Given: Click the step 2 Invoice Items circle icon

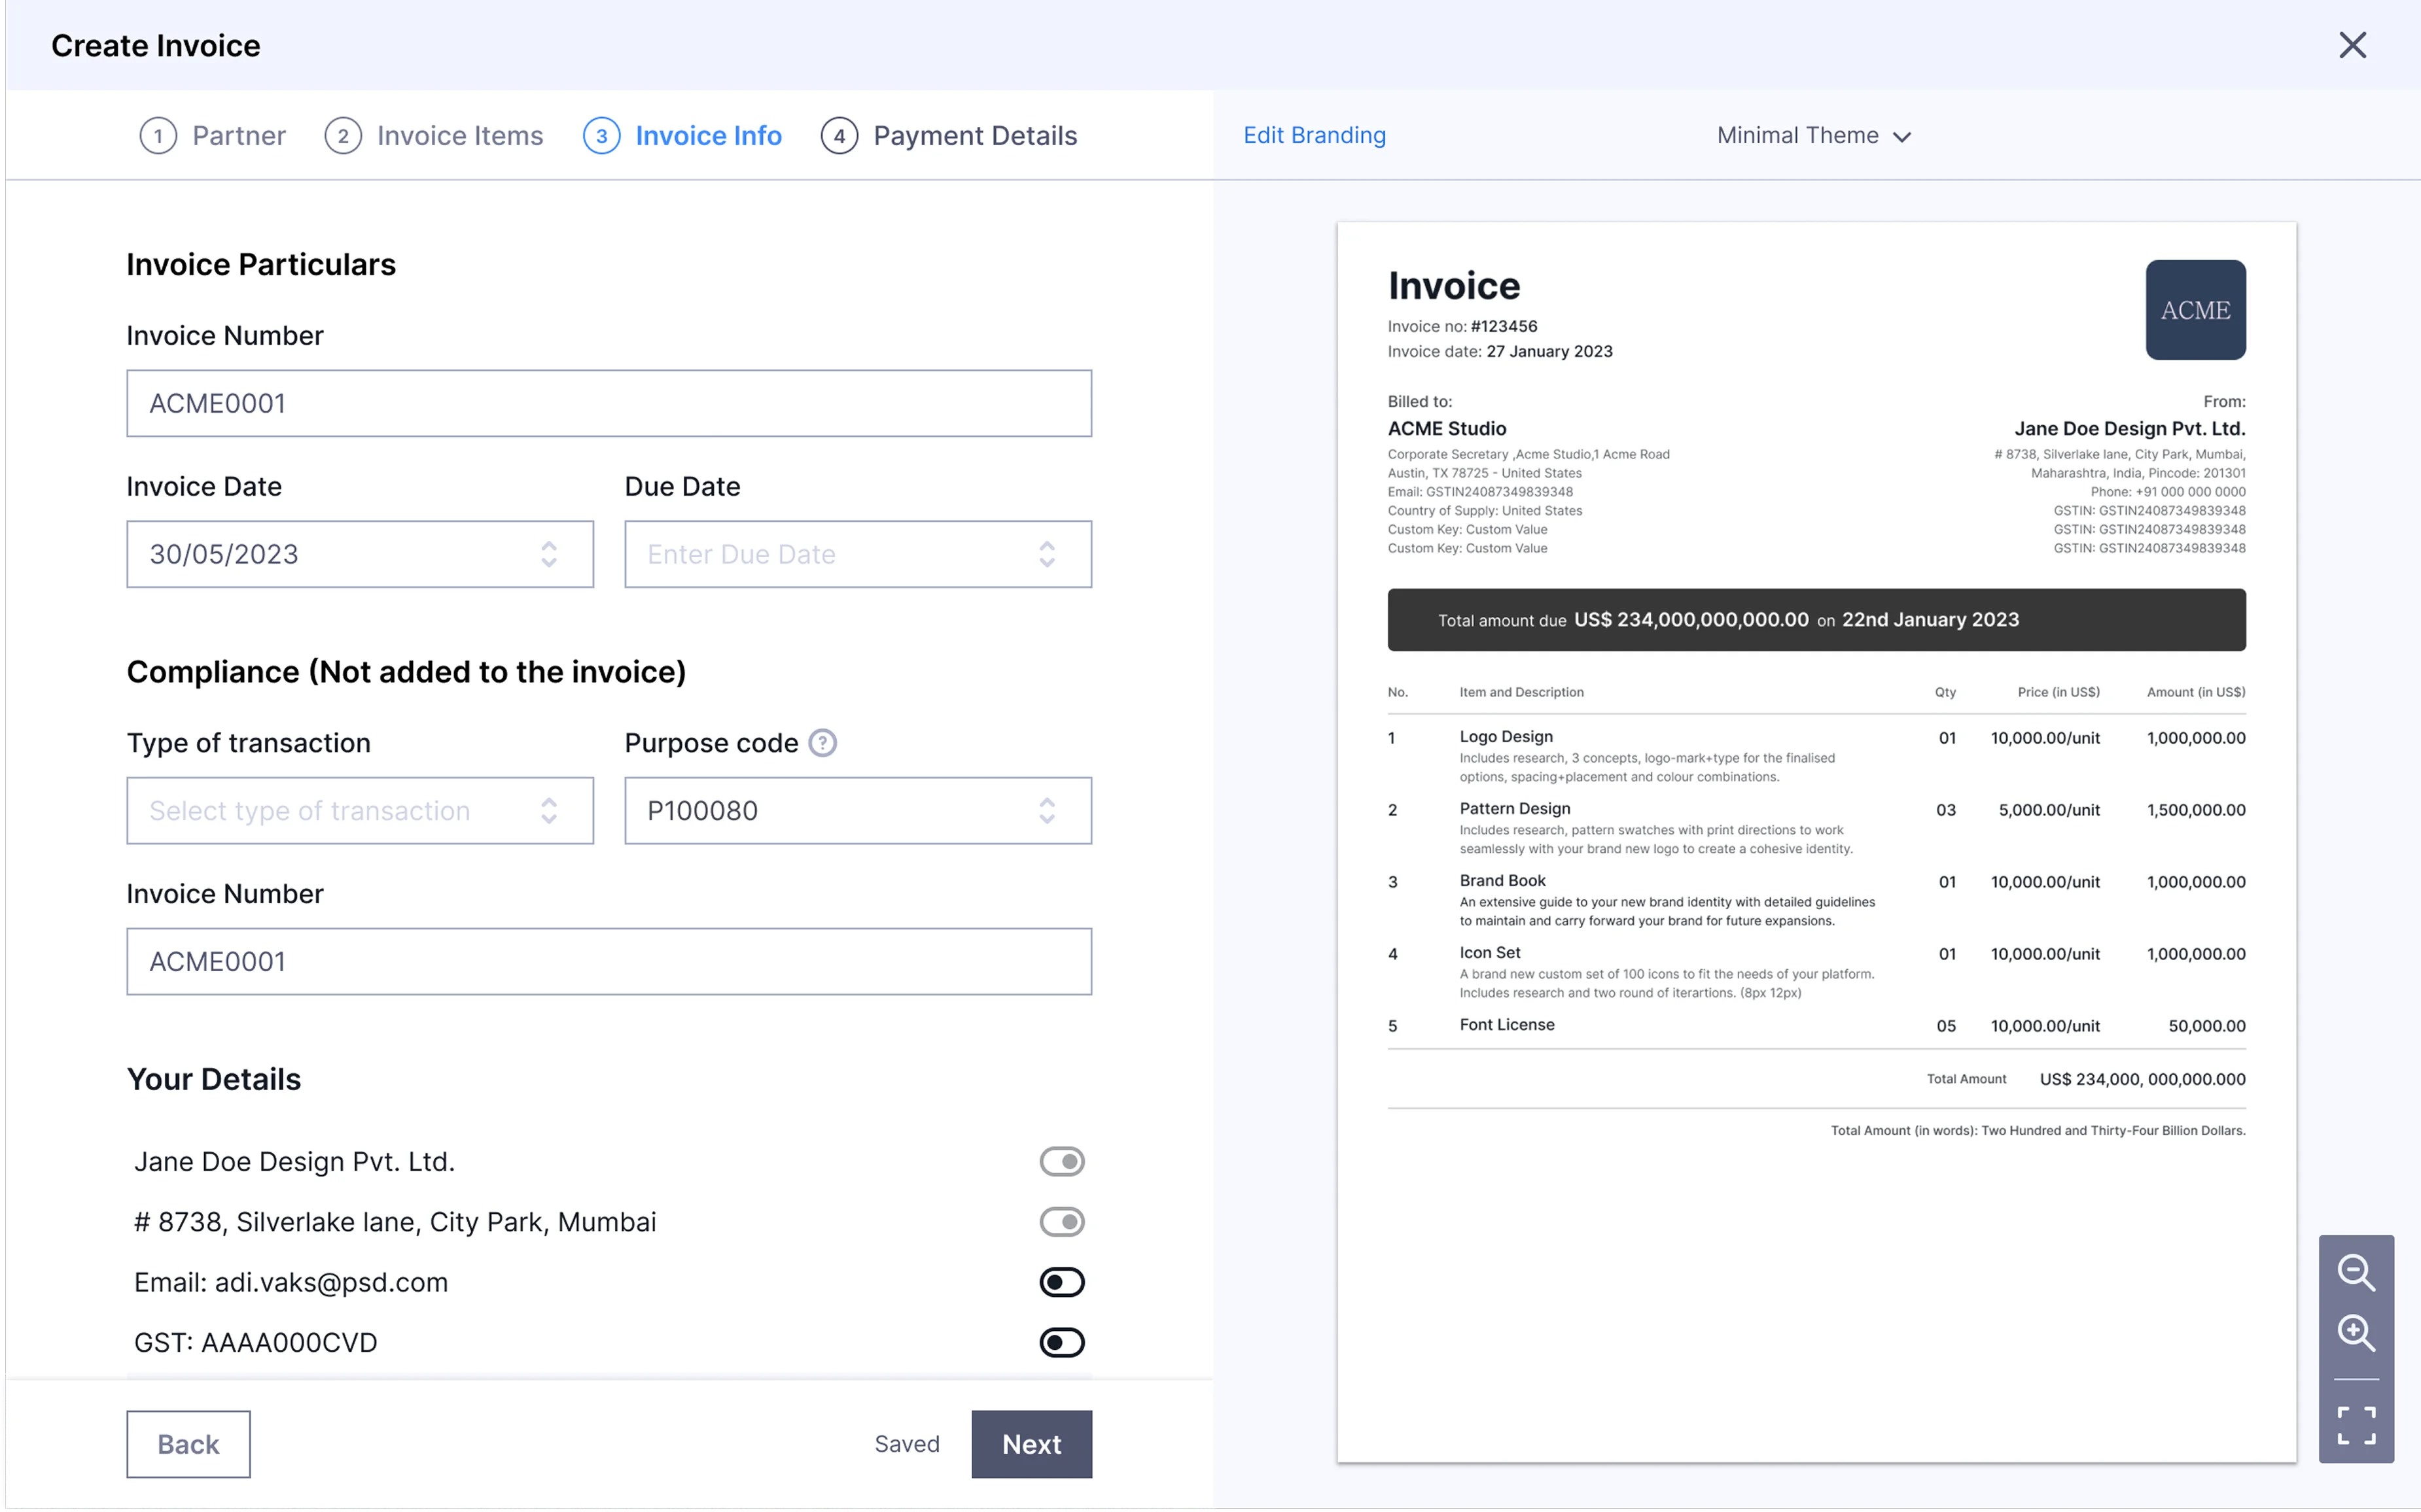Looking at the screenshot, I should click(343, 135).
